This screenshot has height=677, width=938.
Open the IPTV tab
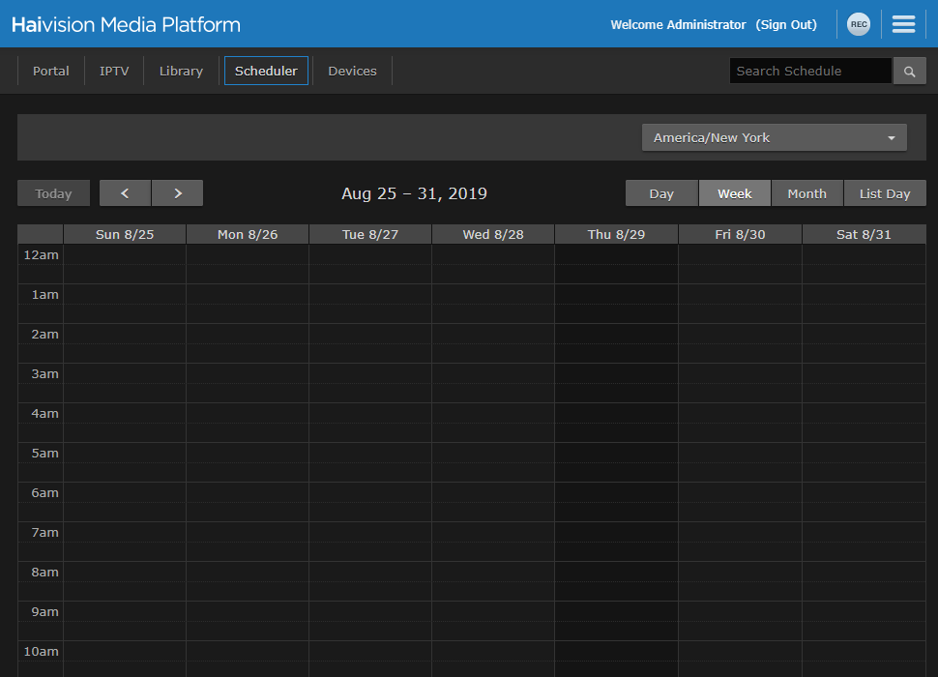(x=114, y=70)
